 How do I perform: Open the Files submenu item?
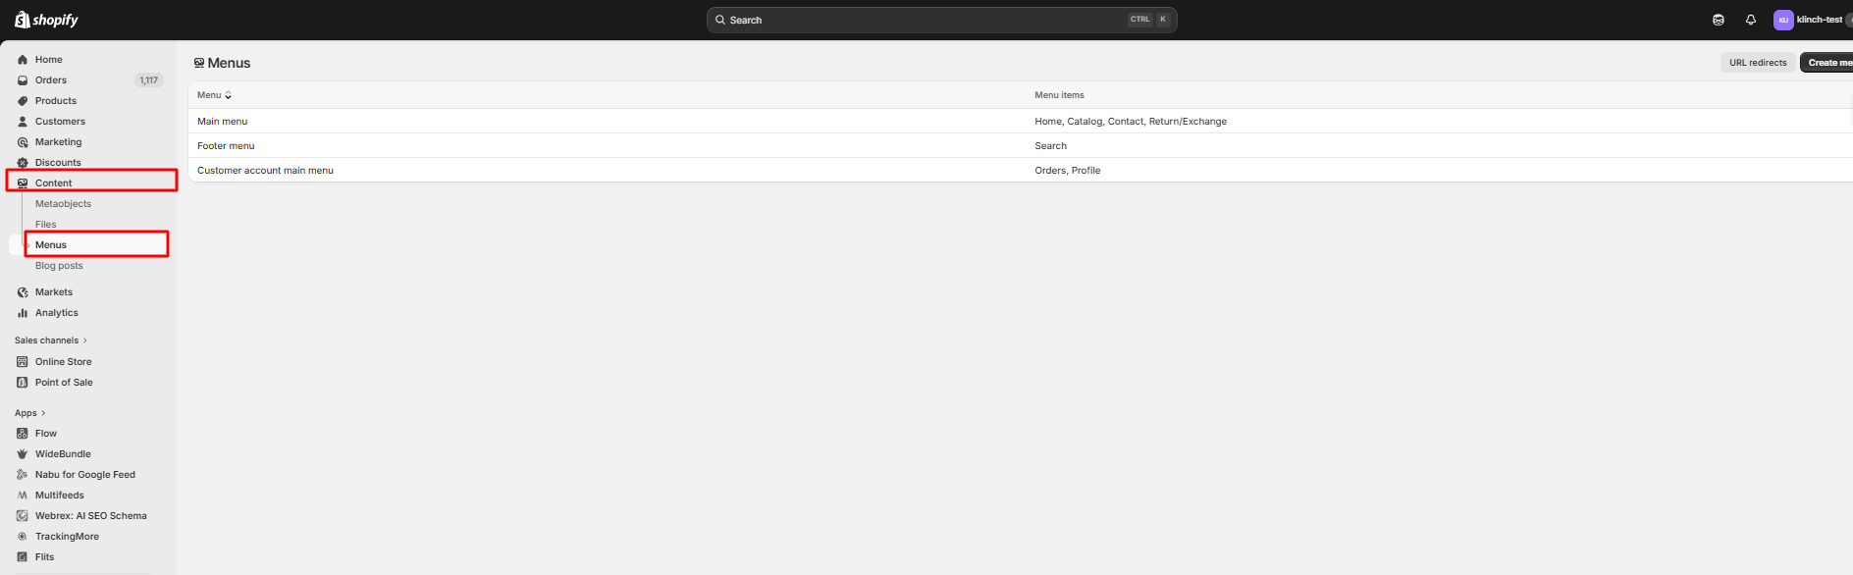click(46, 225)
